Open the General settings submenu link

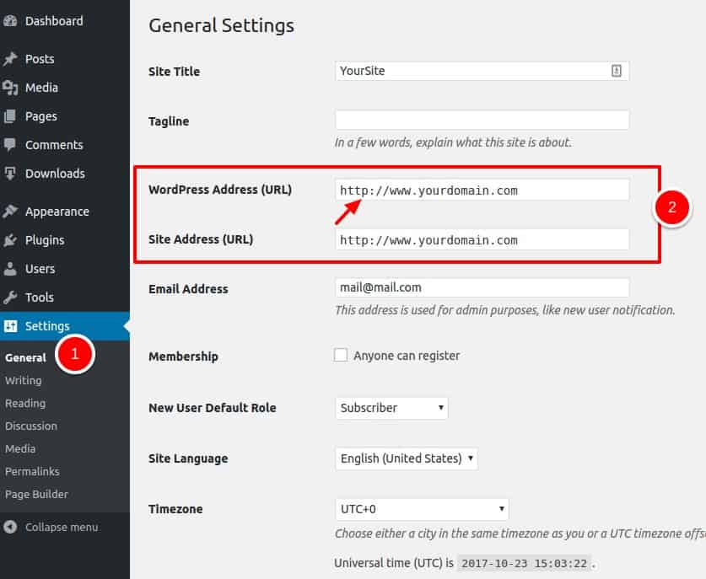[25, 357]
